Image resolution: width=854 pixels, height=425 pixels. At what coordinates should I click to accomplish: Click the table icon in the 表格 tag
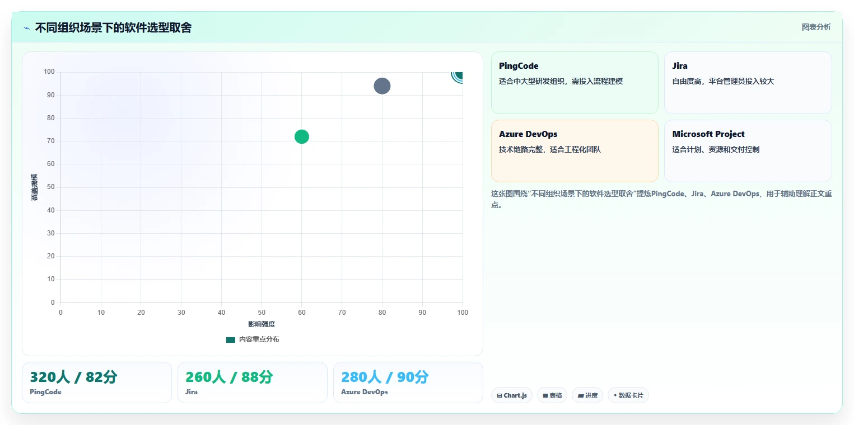click(545, 395)
